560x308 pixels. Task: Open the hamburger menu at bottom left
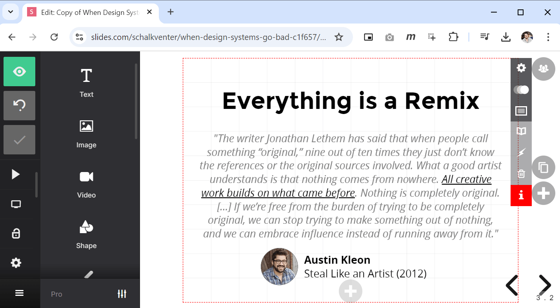[19, 293]
